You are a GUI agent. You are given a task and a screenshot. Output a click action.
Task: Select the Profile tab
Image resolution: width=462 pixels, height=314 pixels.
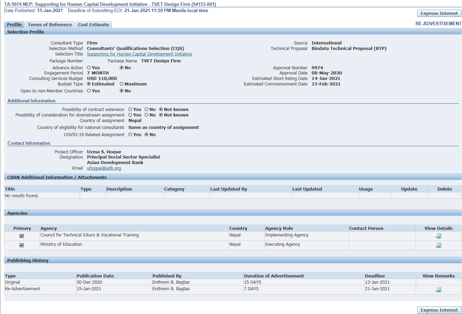(x=14, y=25)
